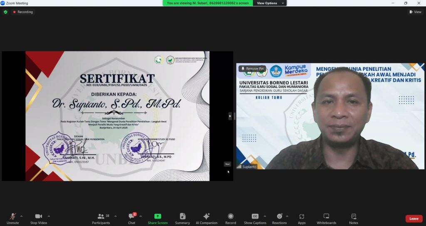Open the Apps panel
Image resolution: width=426 pixels, height=226 pixels.
point(302,219)
